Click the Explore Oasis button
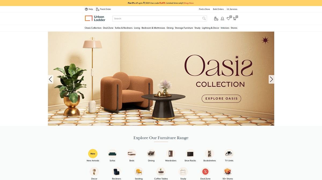 [x=221, y=99]
